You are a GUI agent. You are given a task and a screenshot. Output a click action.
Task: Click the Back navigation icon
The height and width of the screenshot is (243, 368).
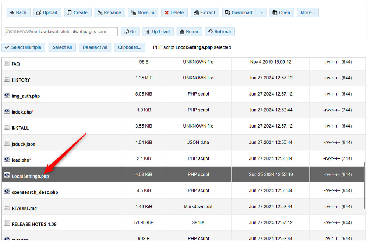pos(12,12)
